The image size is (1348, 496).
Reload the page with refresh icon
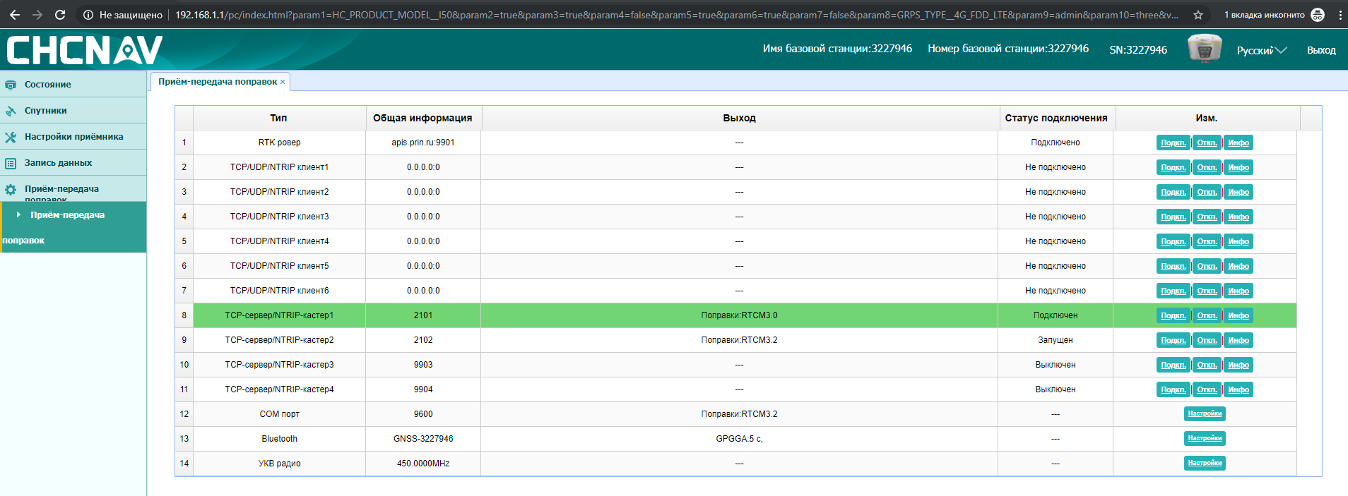(x=60, y=15)
